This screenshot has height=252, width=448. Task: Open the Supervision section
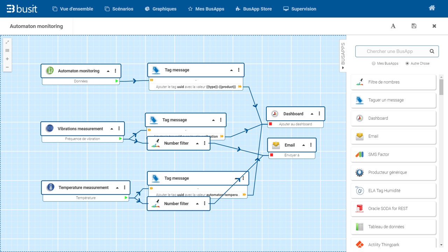point(300,9)
